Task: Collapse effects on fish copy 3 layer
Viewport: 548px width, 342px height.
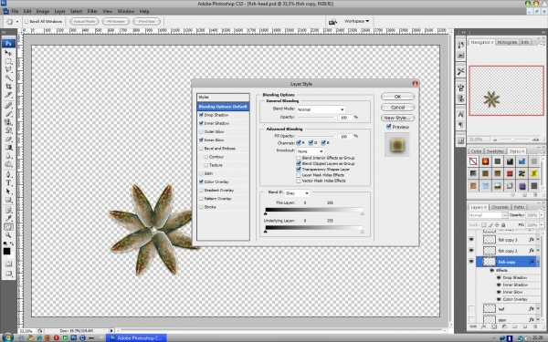Action: (x=538, y=240)
